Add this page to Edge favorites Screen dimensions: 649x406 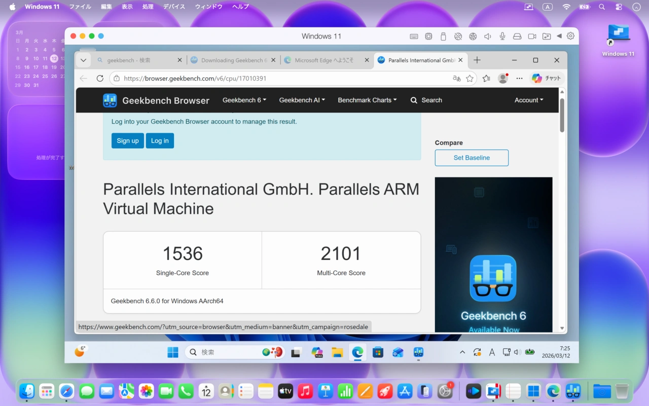tap(470, 79)
